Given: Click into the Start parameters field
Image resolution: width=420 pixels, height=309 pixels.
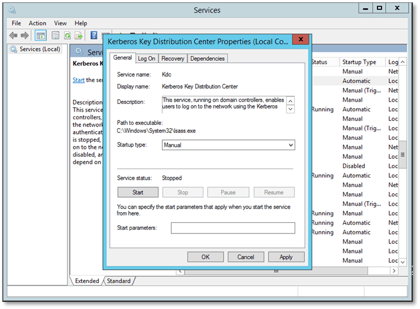Looking at the screenshot, I should pyautogui.click(x=232, y=228).
